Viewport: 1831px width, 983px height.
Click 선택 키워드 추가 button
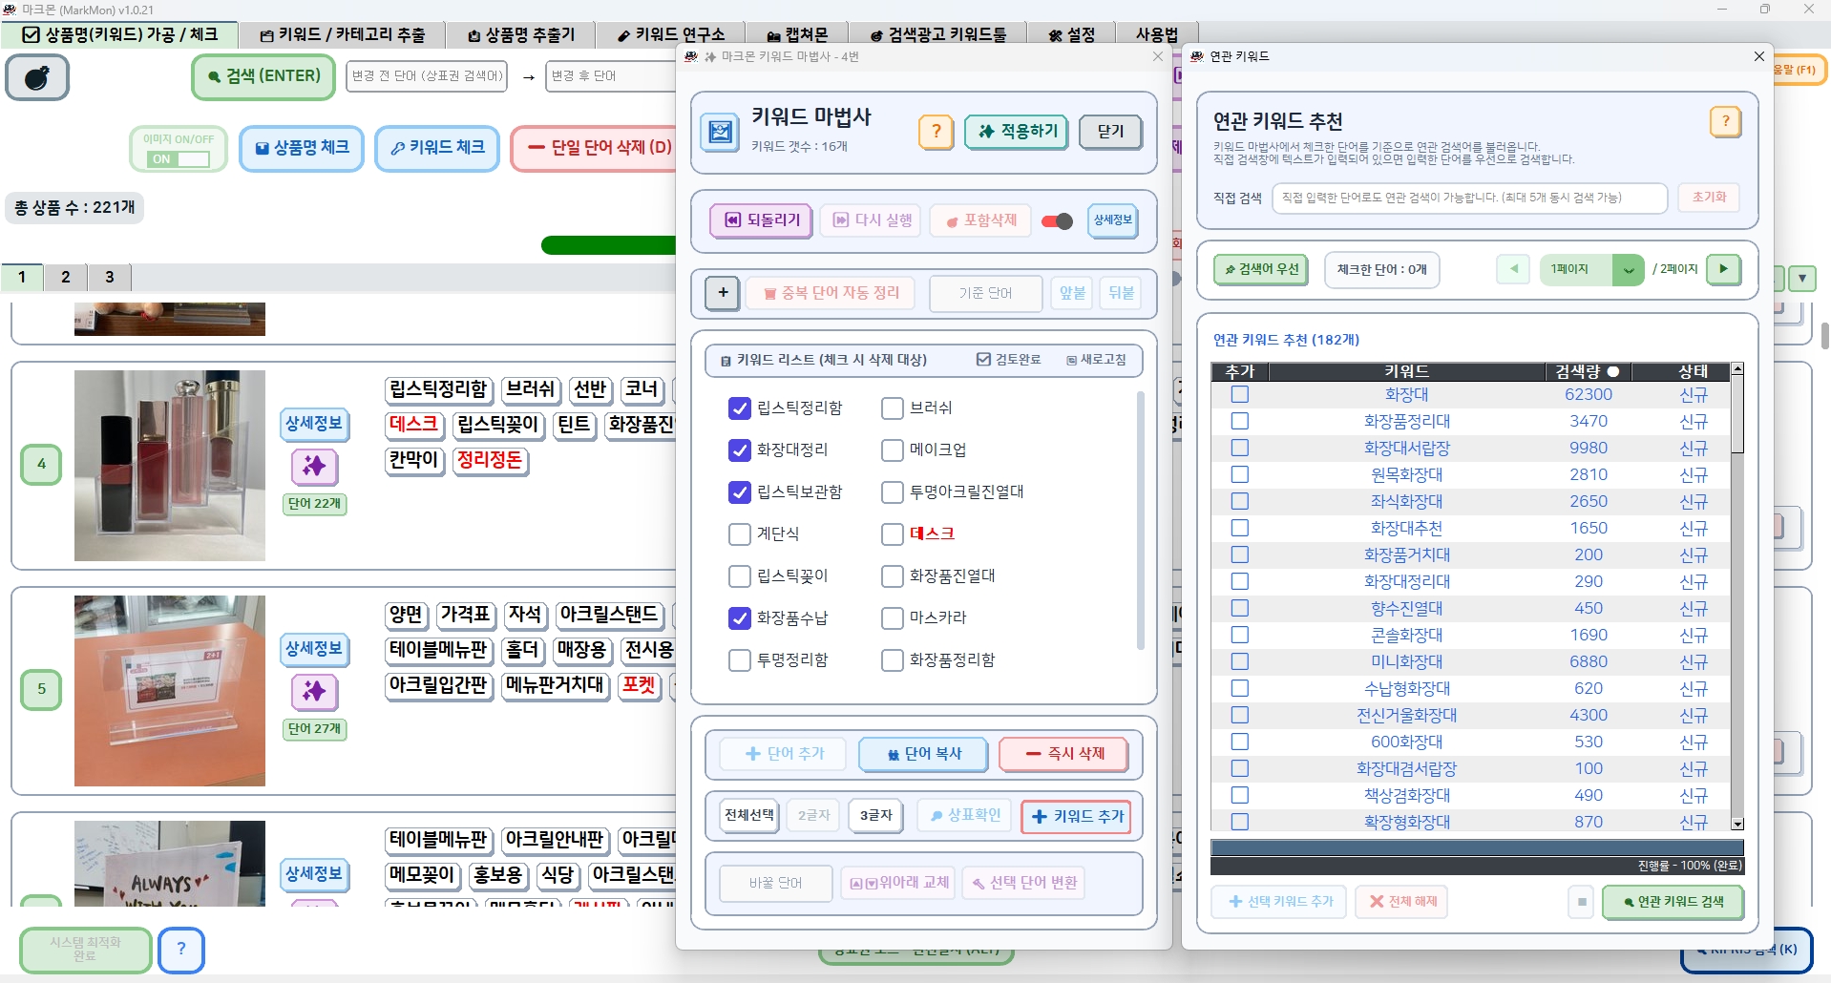point(1279,902)
